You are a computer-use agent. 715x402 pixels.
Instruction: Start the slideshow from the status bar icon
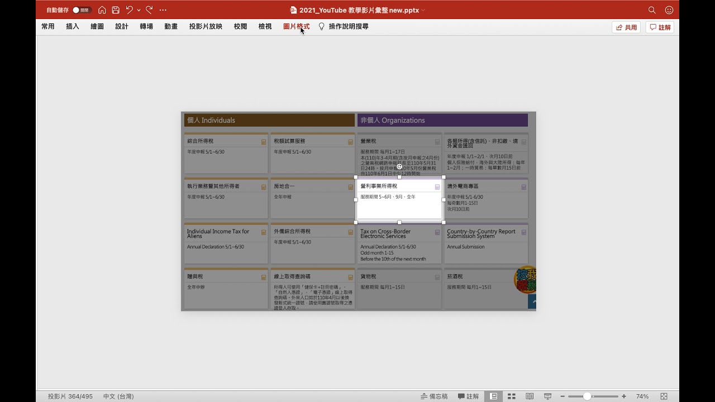pos(548,396)
